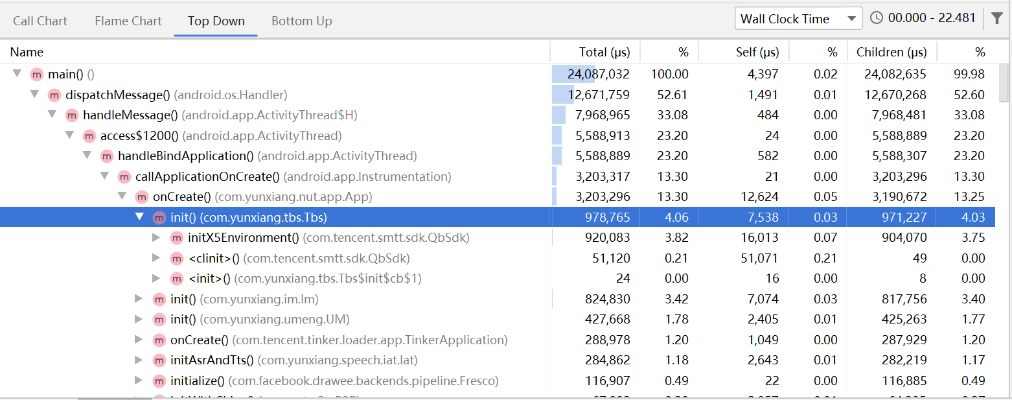This screenshot has height=400, width=1012.
Task: Click the self value 51,071
Action: point(761,259)
